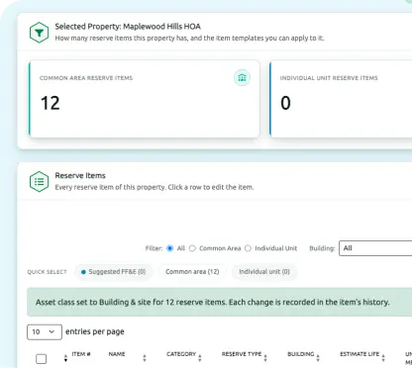Sort by the BUILDING column
Screen dimensions: 412x368
pyautogui.click(x=301, y=354)
